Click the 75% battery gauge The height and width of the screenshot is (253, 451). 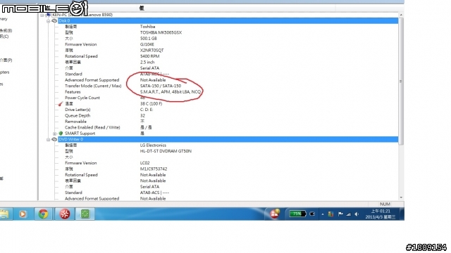(x=297, y=214)
